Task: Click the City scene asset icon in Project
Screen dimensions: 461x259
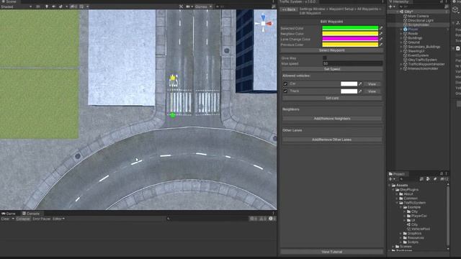Action: coord(408,224)
